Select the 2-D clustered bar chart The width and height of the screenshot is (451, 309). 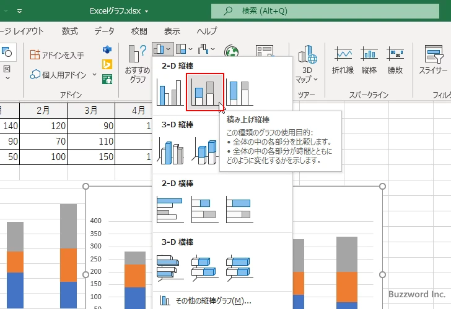(x=170, y=210)
